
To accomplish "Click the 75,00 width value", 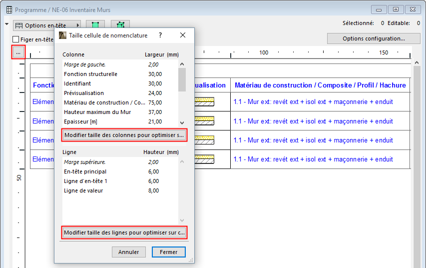I will click(155, 102).
